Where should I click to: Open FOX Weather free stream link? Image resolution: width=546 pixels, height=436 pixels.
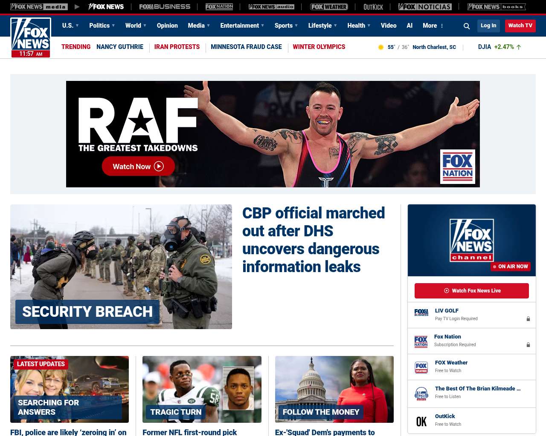coord(451,363)
